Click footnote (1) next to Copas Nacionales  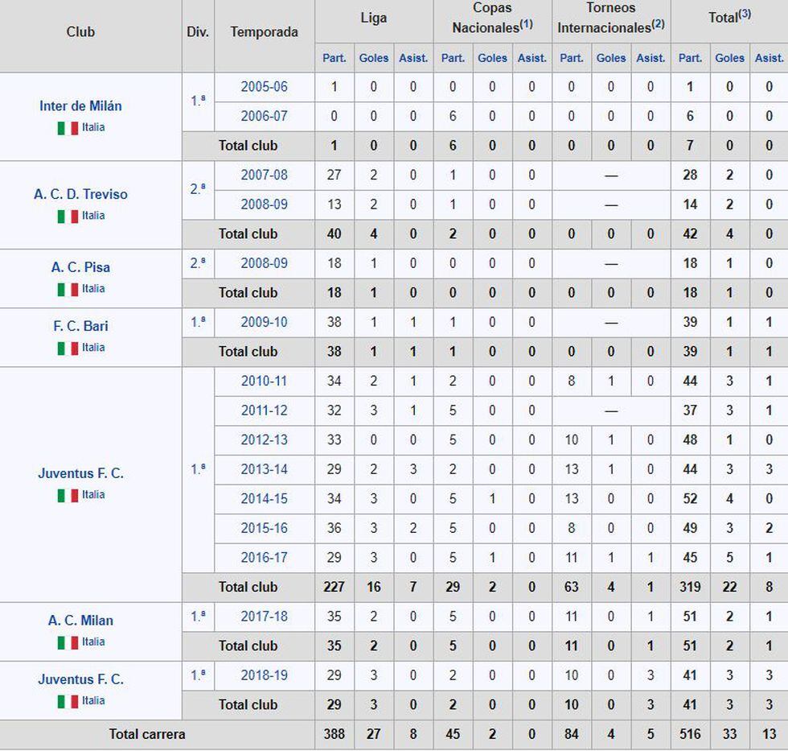(526, 24)
